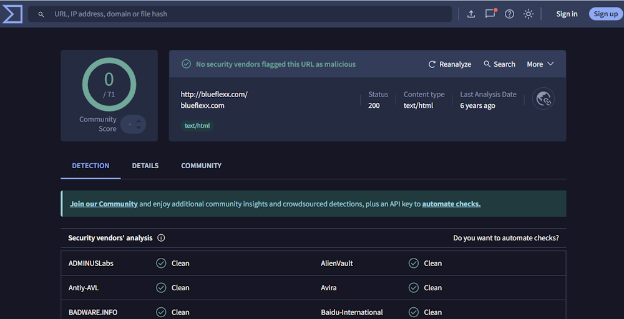Click the Antiy-AVL vendor name
The image size is (624, 319).
[84, 288]
